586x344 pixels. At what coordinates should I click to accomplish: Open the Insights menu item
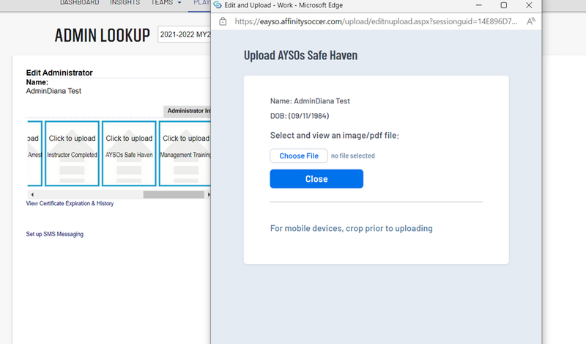(125, 3)
